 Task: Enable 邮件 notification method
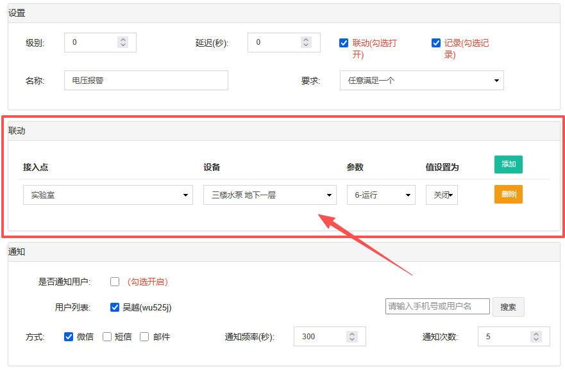pos(144,337)
